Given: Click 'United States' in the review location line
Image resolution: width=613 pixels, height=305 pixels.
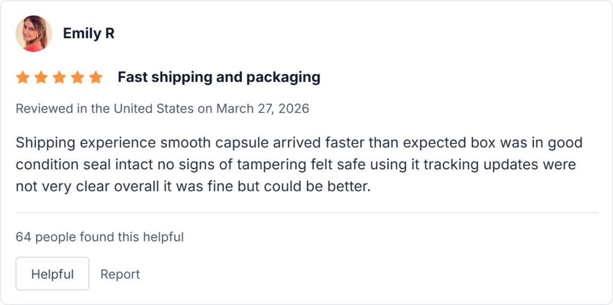Looking at the screenshot, I should tap(153, 109).
